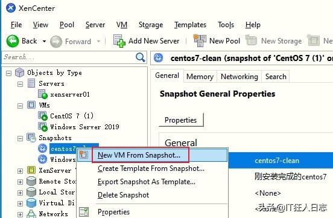Open the Storage menu

151,25
